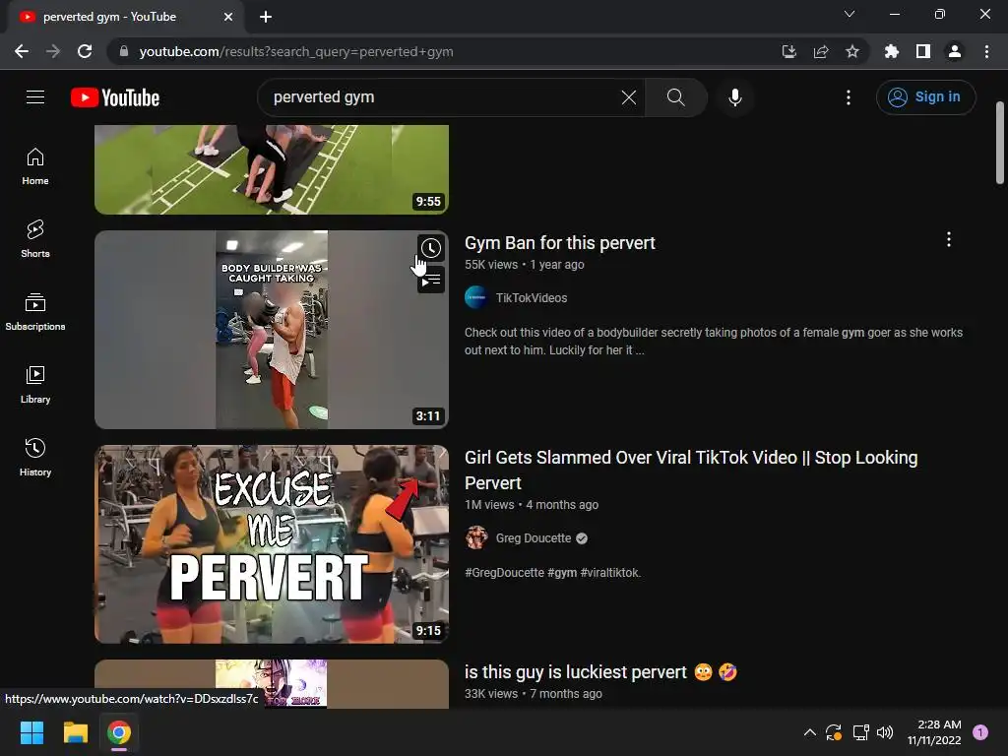Open the YouTube settings three-dot menu
This screenshot has height=756, width=1008.
point(849,97)
